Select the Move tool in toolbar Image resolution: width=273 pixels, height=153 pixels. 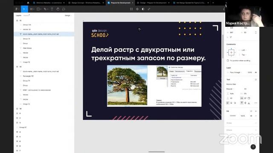coord(24,9)
